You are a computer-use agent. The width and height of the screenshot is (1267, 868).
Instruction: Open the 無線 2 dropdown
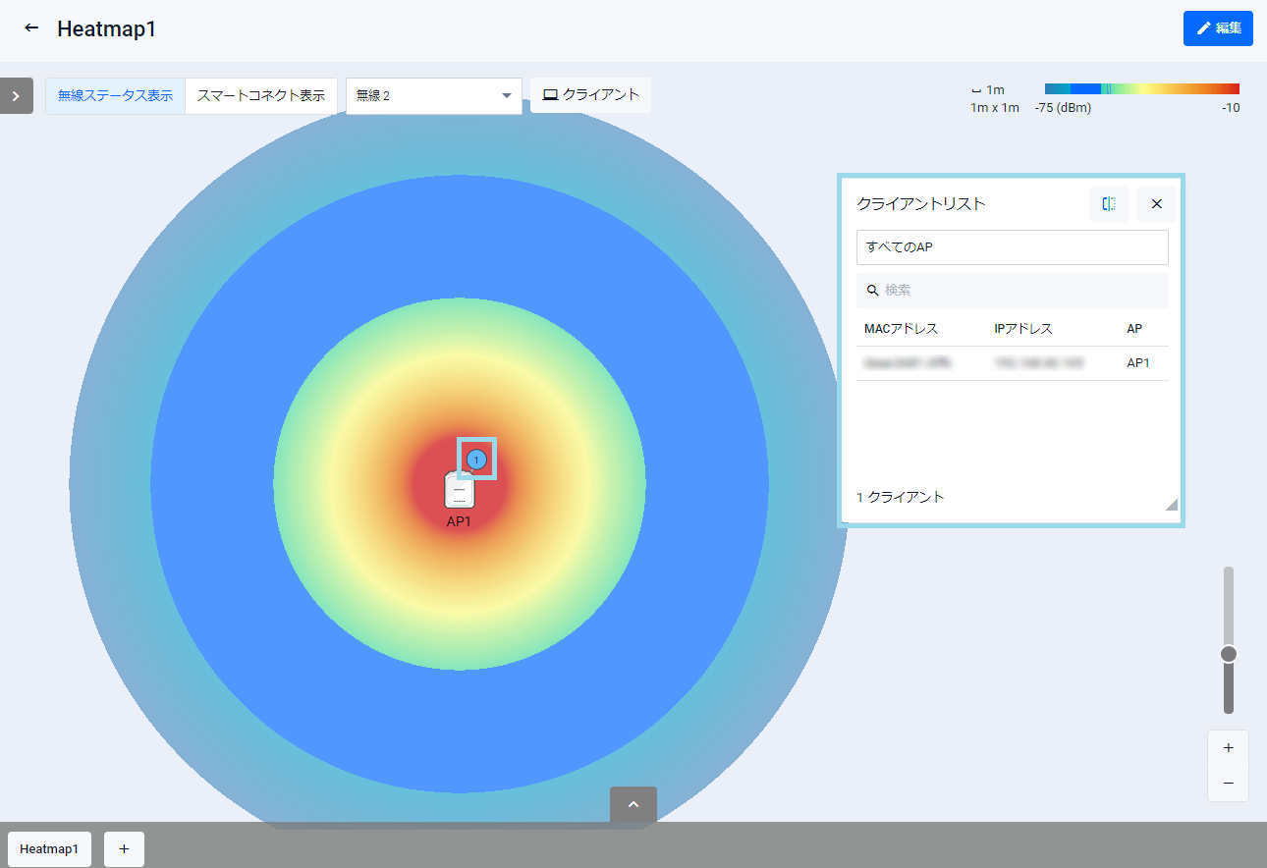click(433, 96)
